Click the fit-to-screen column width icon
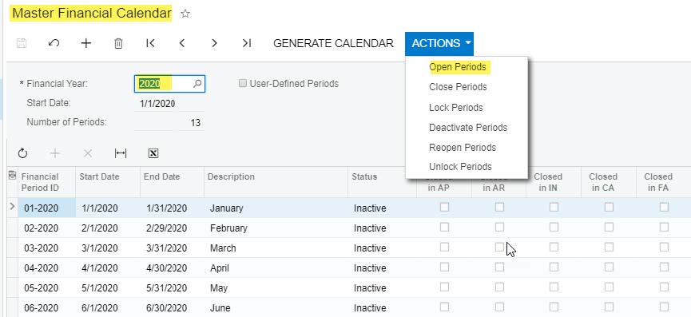 (x=121, y=153)
